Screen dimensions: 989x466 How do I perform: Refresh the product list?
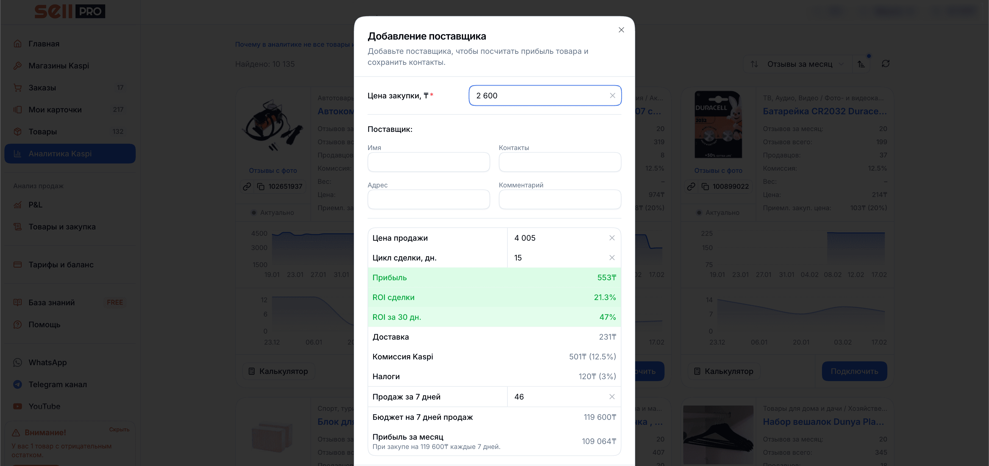tap(886, 64)
